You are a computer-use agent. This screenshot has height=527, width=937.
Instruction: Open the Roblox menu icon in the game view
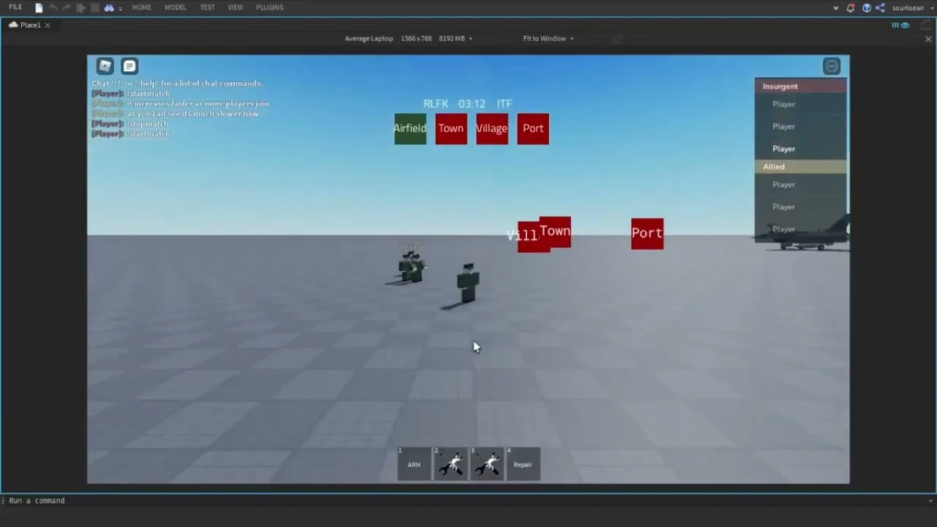[105, 66]
